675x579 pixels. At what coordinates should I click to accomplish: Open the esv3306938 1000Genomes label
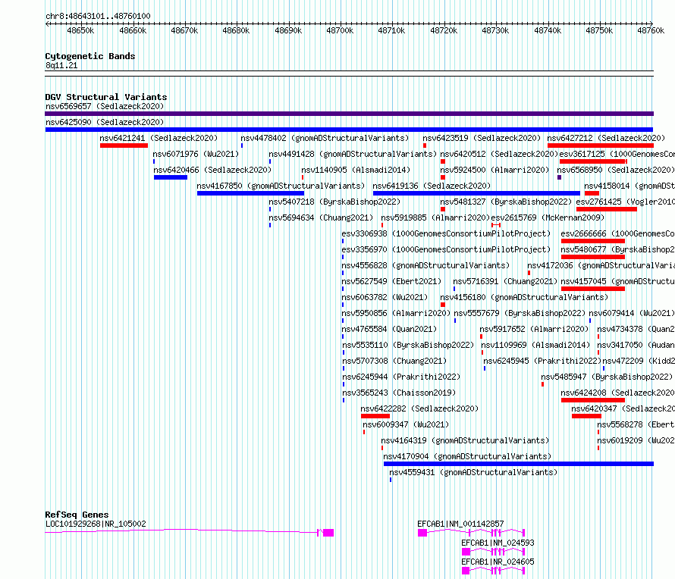[446, 233]
